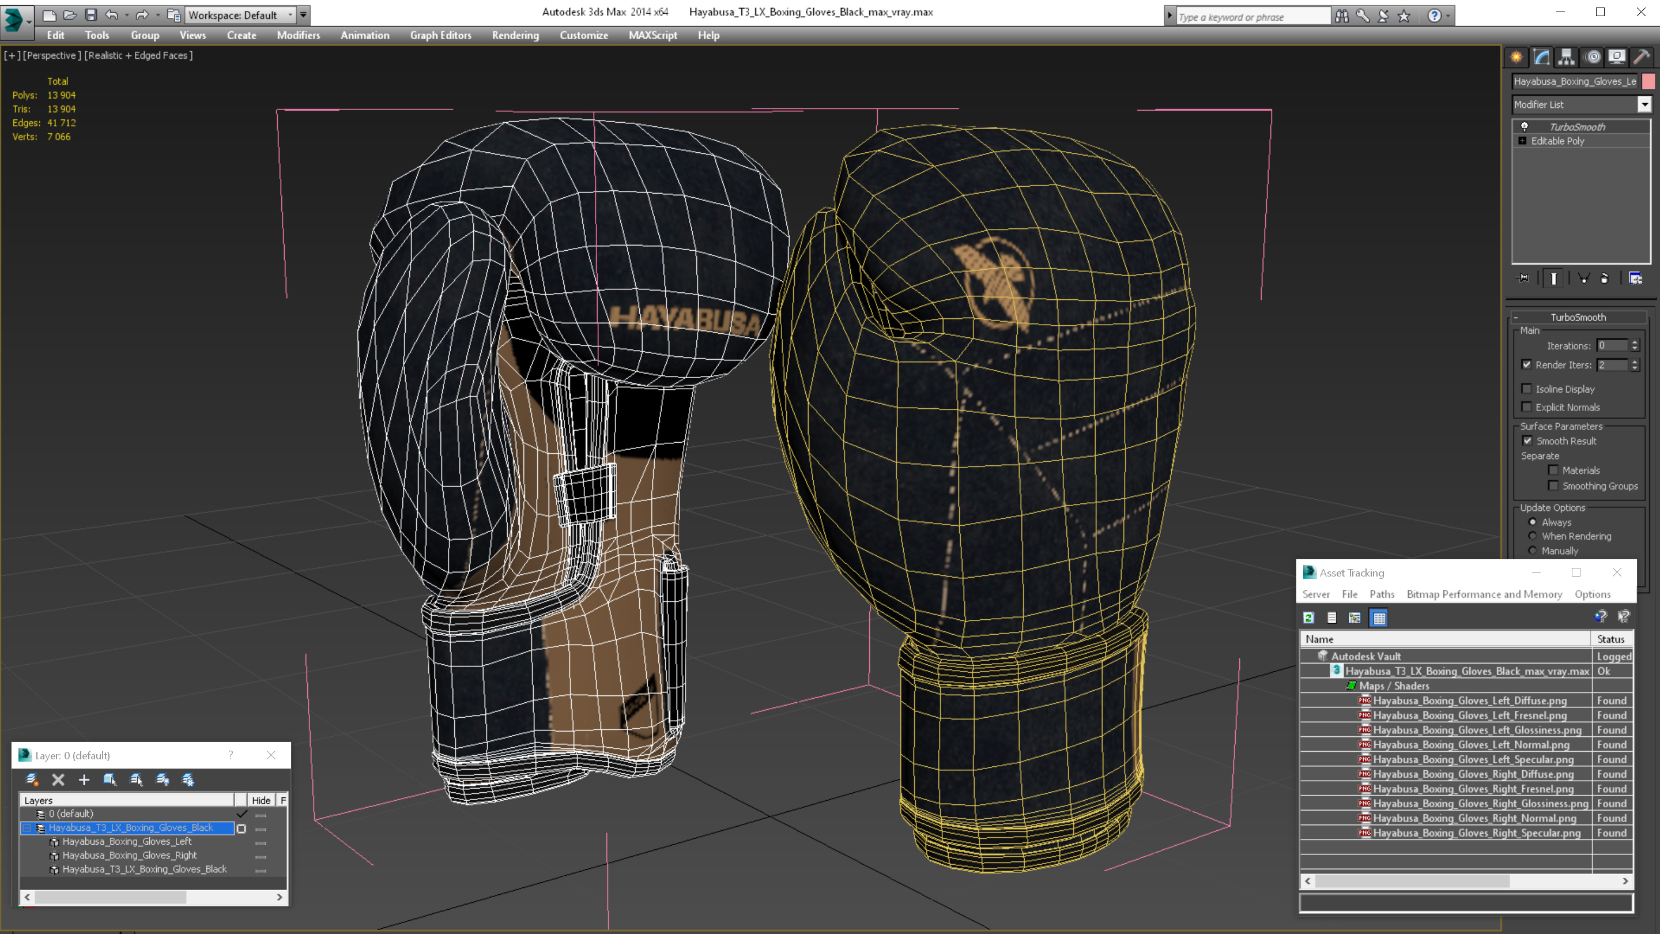The width and height of the screenshot is (1660, 934).
Task: Open the Hierarchy command panel tab
Action: point(1567,58)
